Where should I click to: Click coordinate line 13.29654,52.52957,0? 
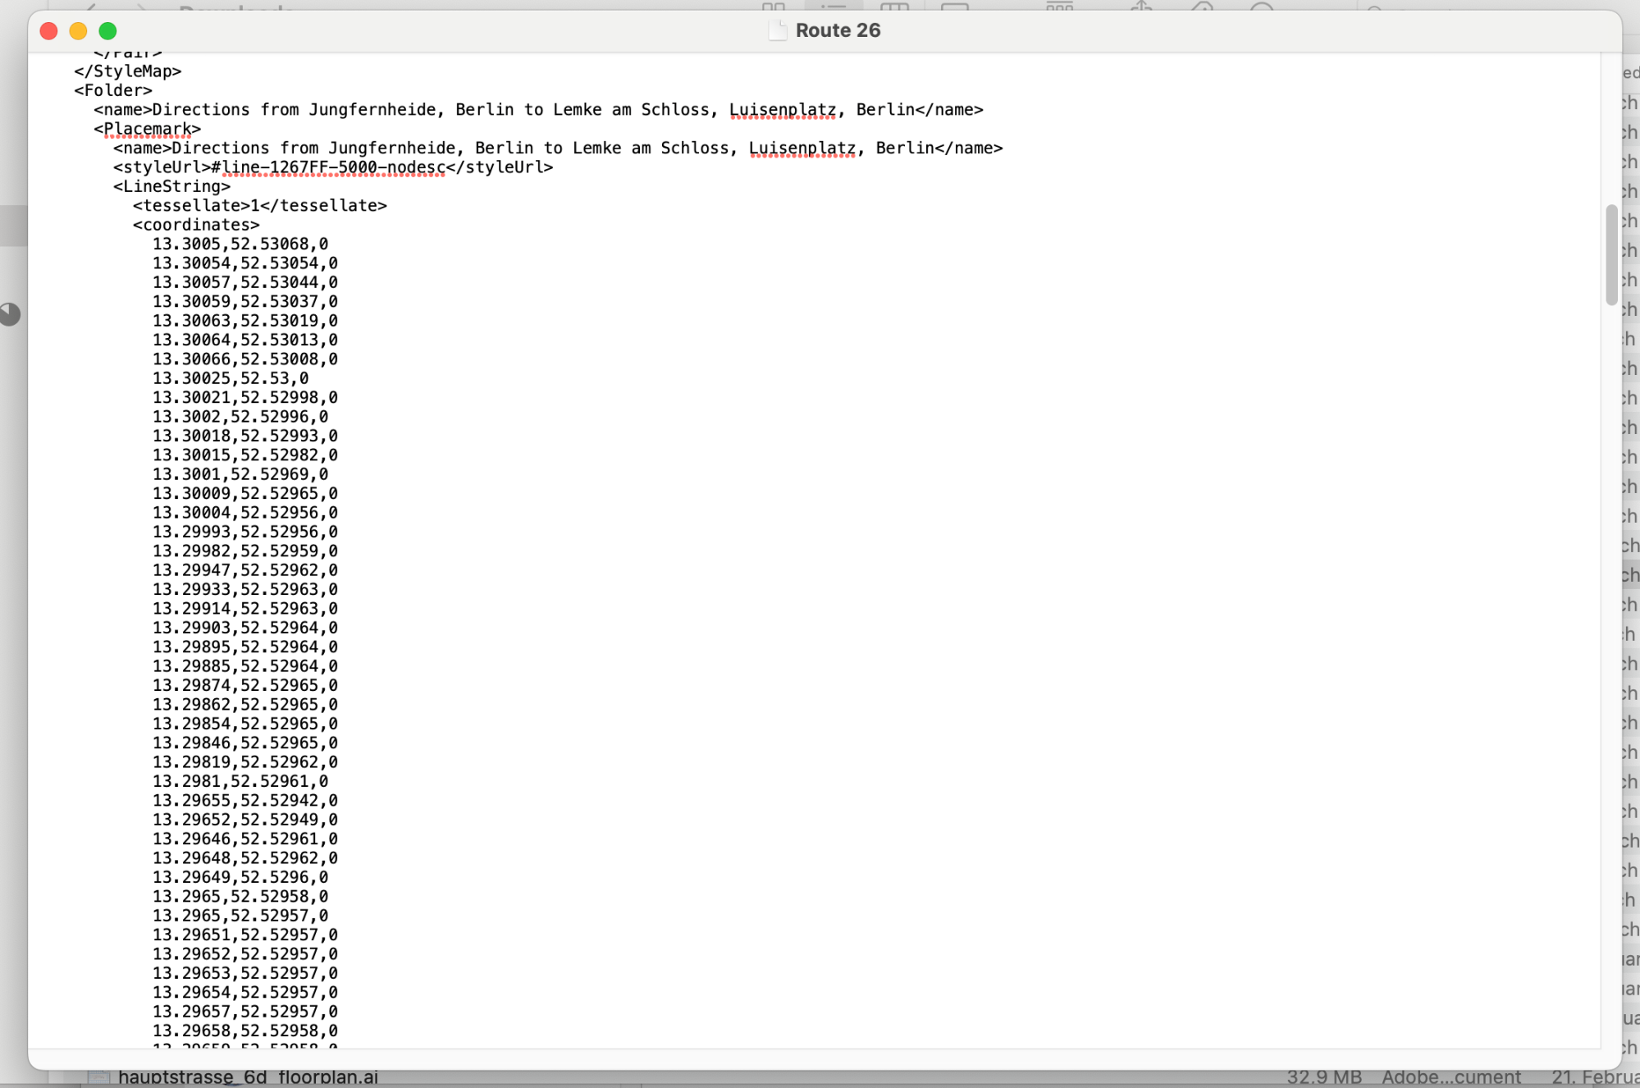click(x=245, y=993)
